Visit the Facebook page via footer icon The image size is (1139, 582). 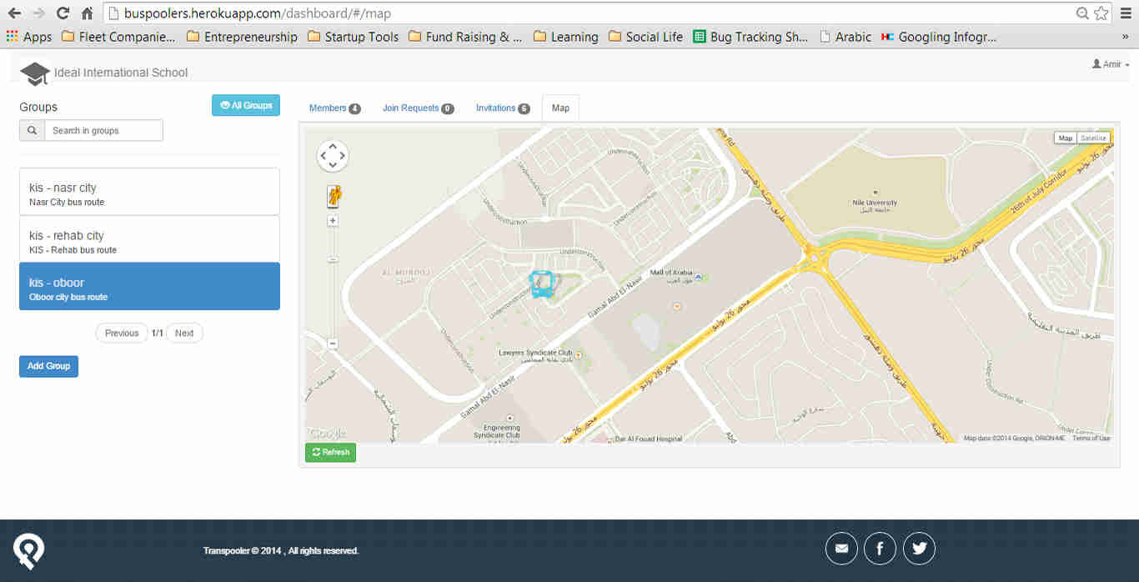click(x=880, y=548)
